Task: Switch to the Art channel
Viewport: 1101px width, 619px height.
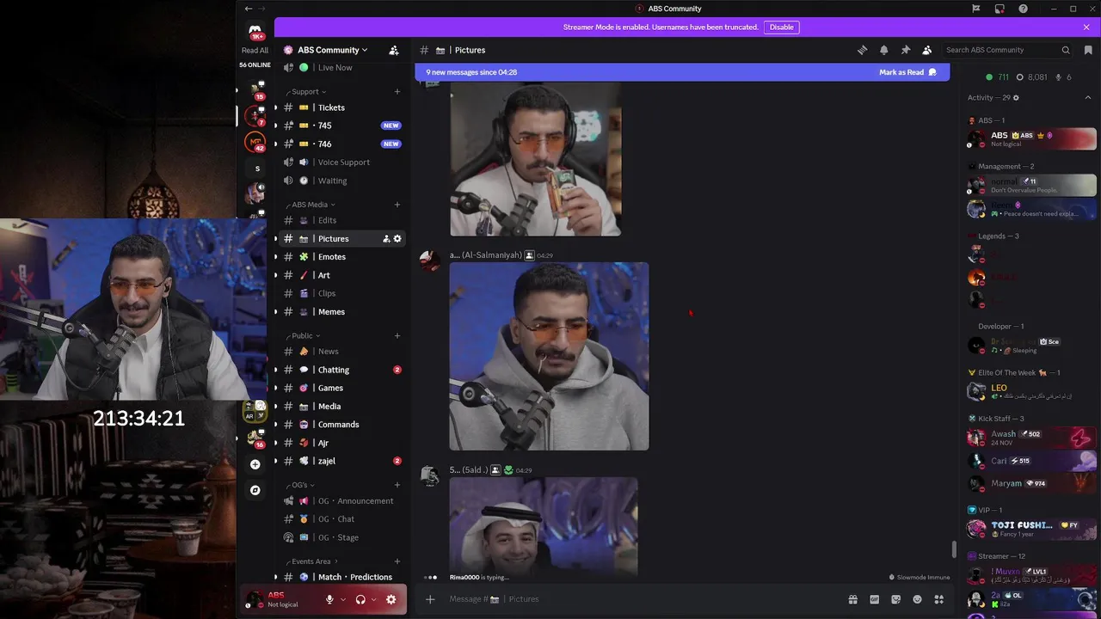Action: coord(342,275)
